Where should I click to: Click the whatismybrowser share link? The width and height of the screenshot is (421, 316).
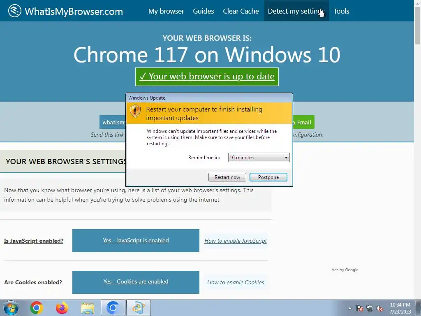click(x=113, y=122)
